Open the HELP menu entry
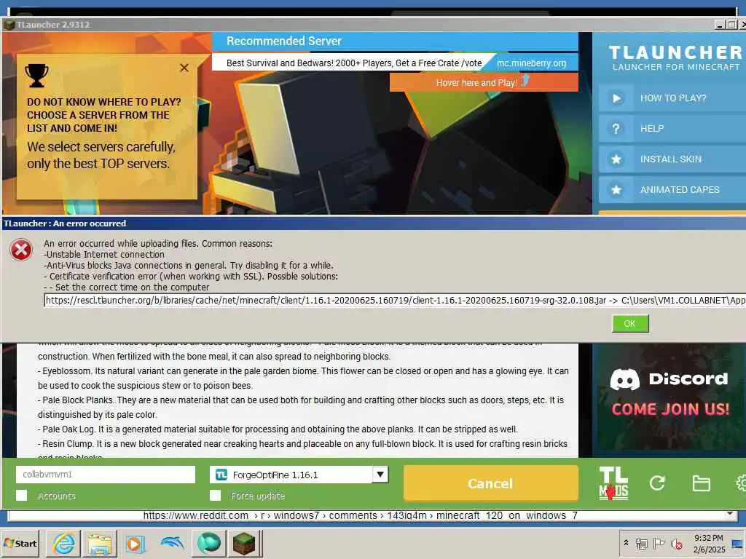 [x=652, y=129]
